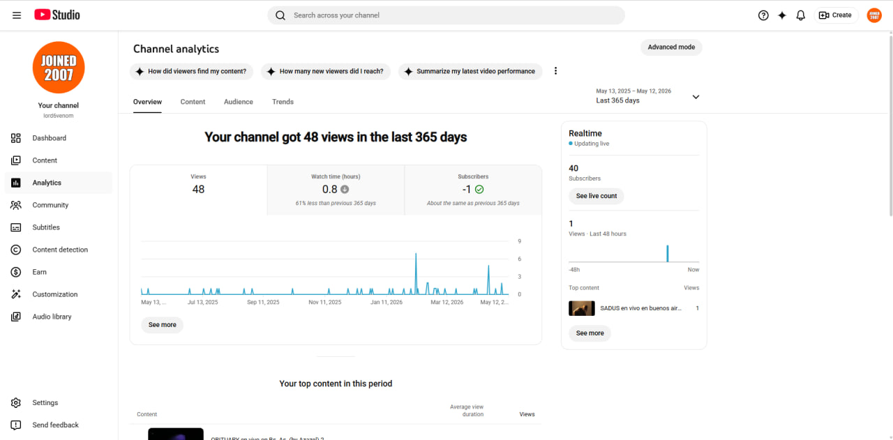This screenshot has height=440, width=893.
Task: Click the Advanced mode button
Action: pos(671,47)
